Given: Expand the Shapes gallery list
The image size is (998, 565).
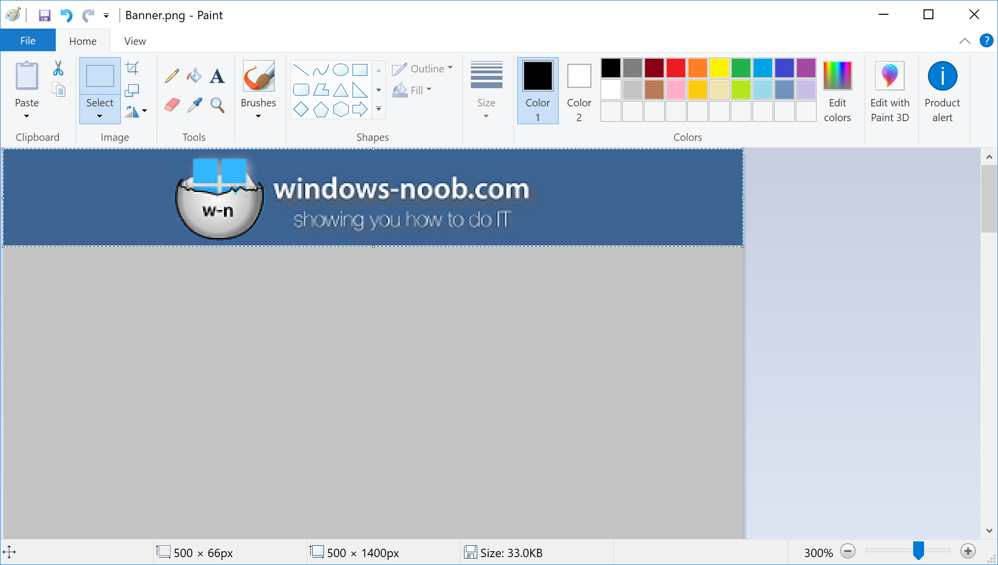Looking at the screenshot, I should point(379,109).
